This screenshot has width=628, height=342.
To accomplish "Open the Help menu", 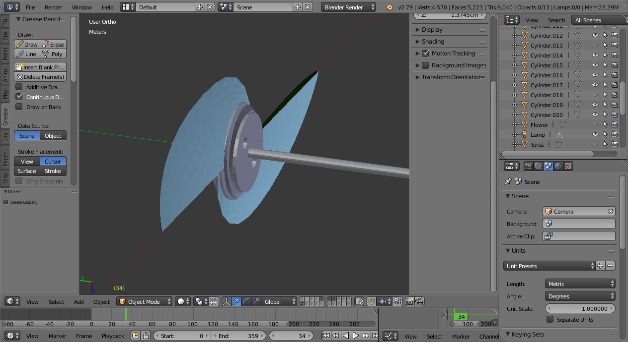I will [x=107, y=7].
